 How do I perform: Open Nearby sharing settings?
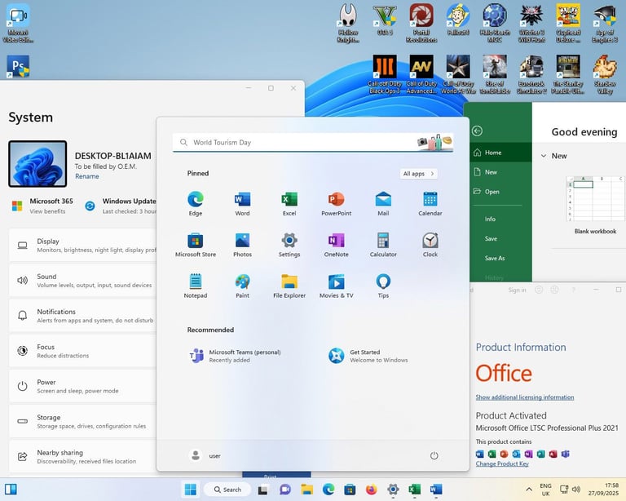pyautogui.click(x=82, y=456)
